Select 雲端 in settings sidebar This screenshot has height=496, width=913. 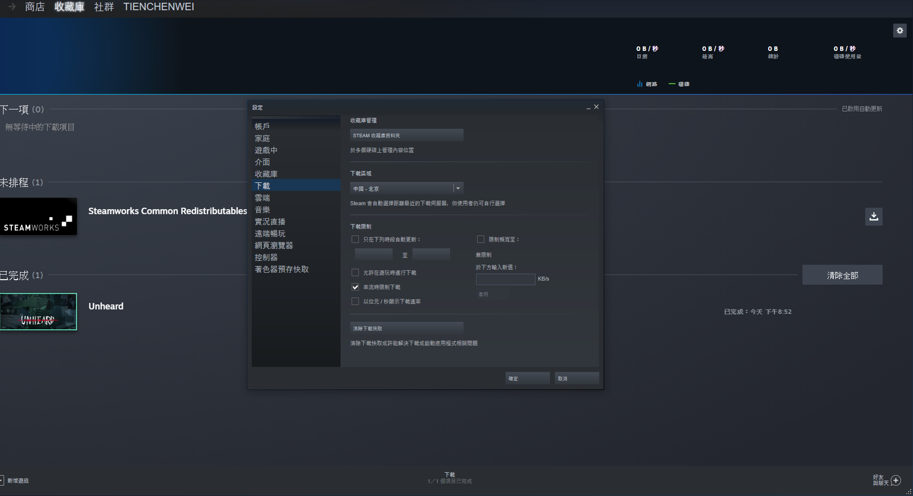click(296, 198)
